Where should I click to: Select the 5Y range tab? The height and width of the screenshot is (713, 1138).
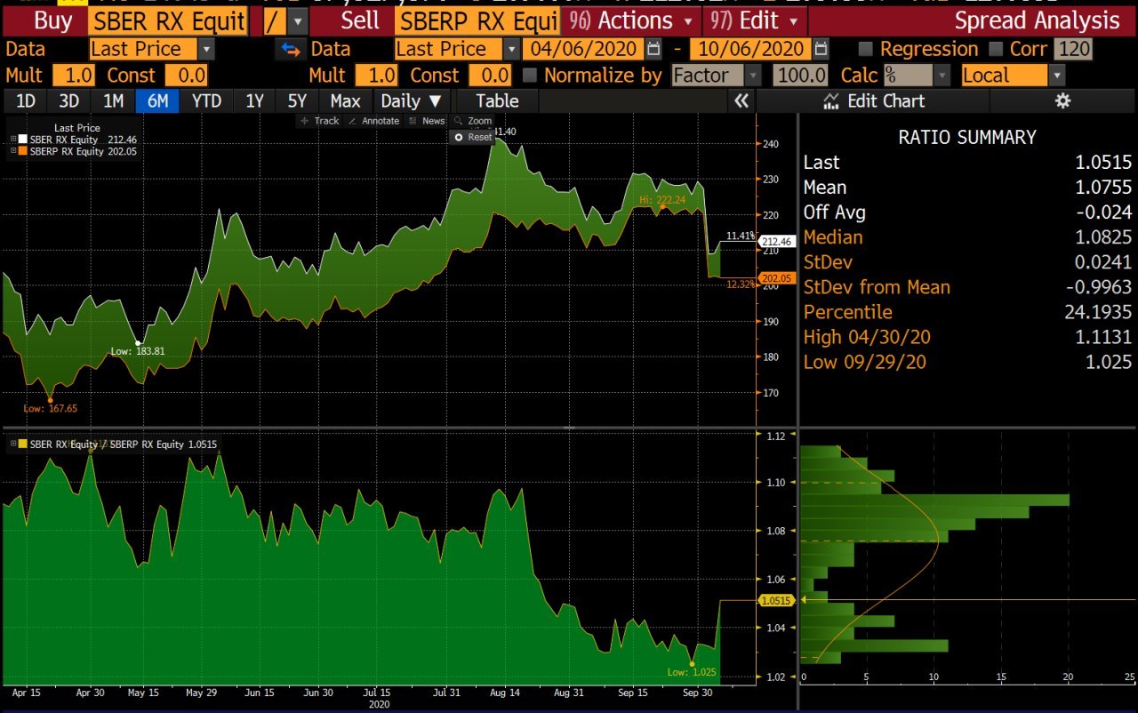click(298, 101)
